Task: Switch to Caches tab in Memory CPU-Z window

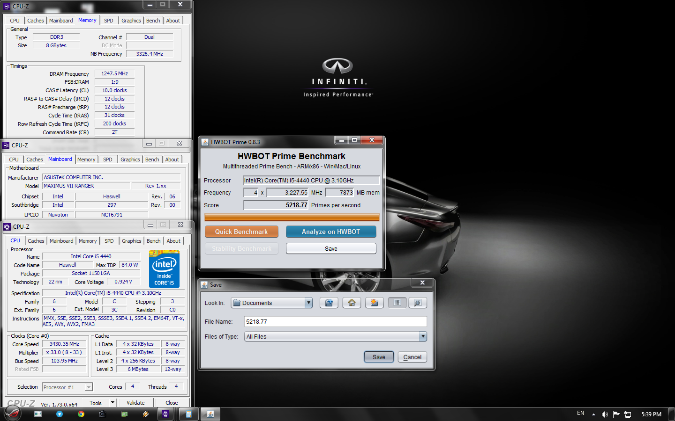Action: pyautogui.click(x=36, y=21)
